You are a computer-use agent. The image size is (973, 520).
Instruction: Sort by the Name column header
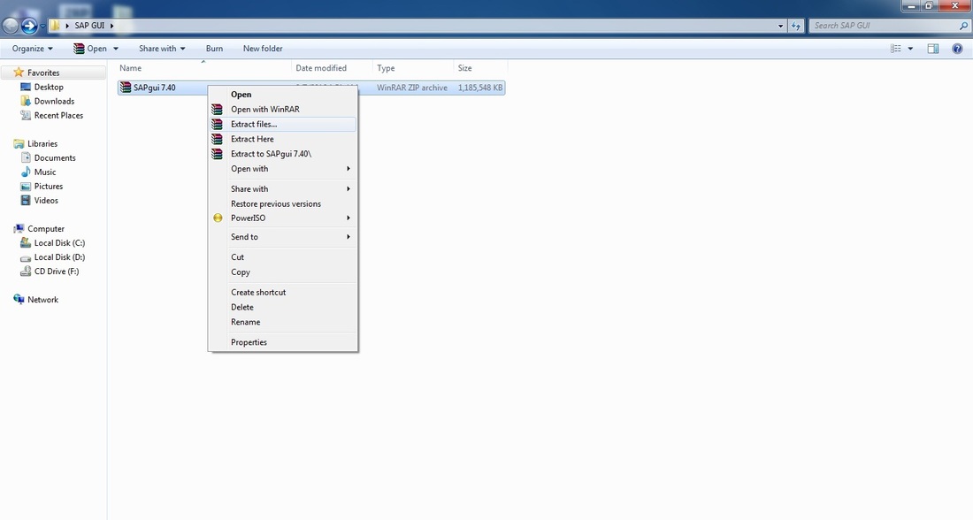[203, 67]
